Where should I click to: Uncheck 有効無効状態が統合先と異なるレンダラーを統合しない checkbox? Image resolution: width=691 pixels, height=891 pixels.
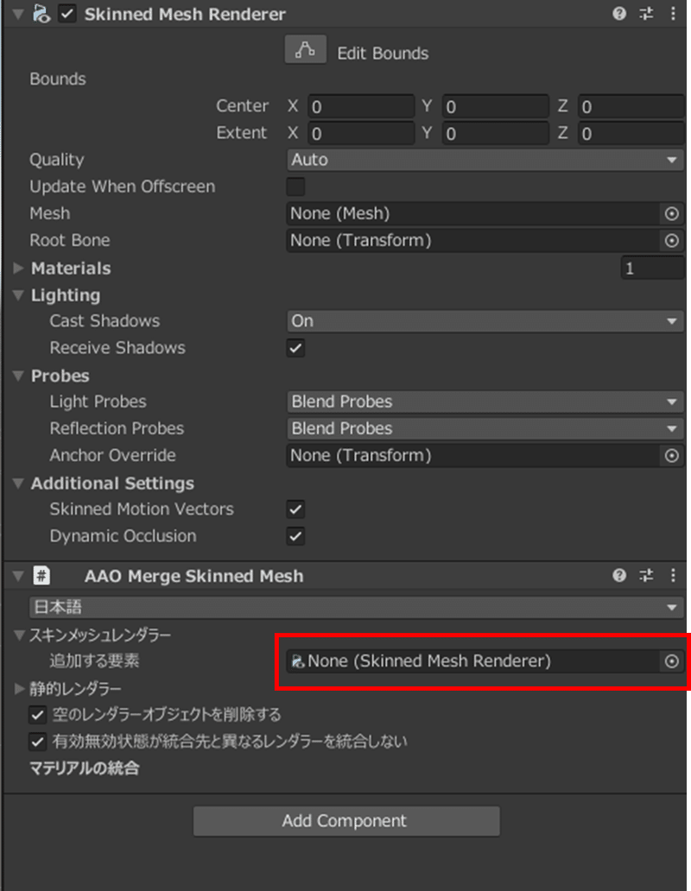tap(37, 742)
